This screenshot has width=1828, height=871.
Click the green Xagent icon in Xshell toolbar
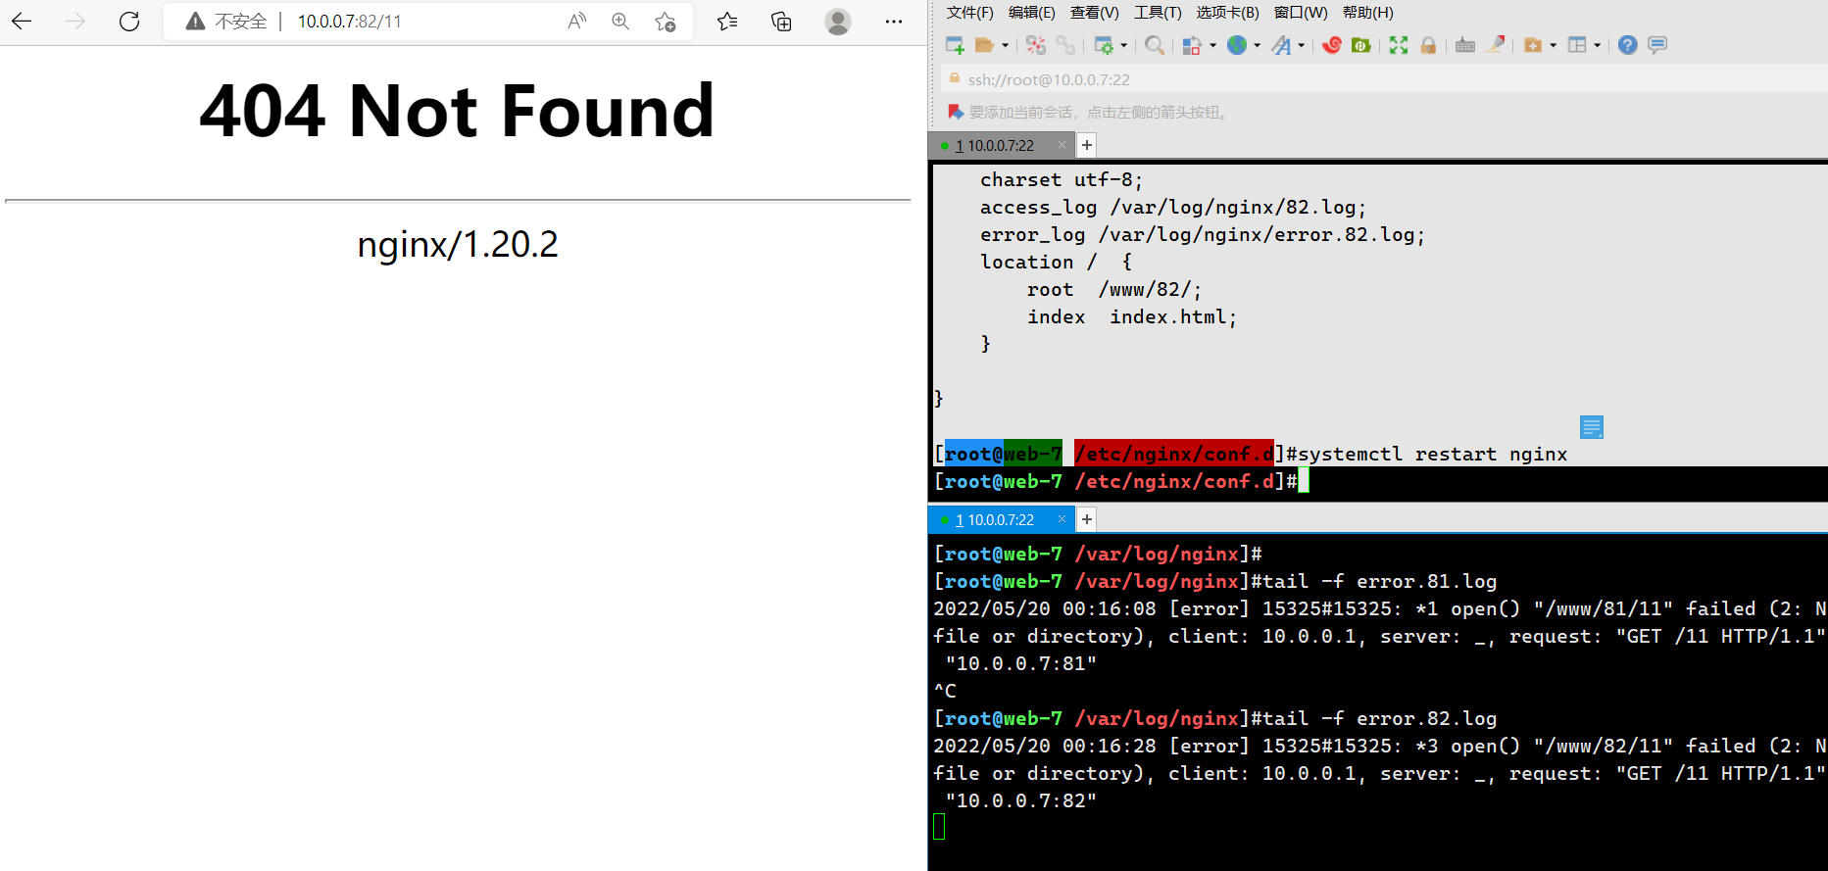[1360, 45]
